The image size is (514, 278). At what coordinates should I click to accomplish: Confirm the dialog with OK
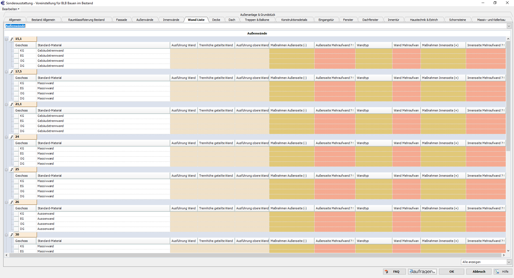point(452,272)
